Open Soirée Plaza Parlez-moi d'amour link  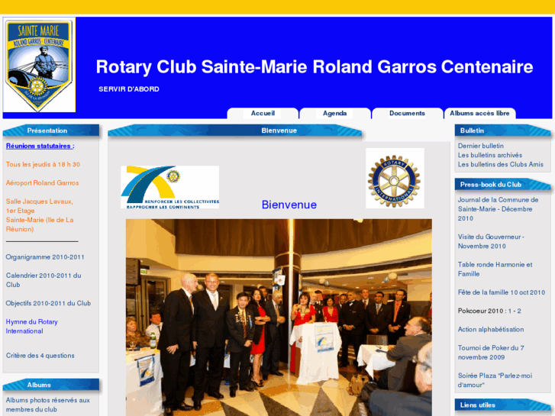[495, 380]
